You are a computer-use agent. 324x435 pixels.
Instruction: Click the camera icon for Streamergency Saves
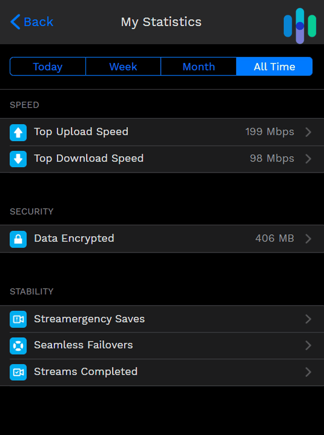[x=18, y=319]
